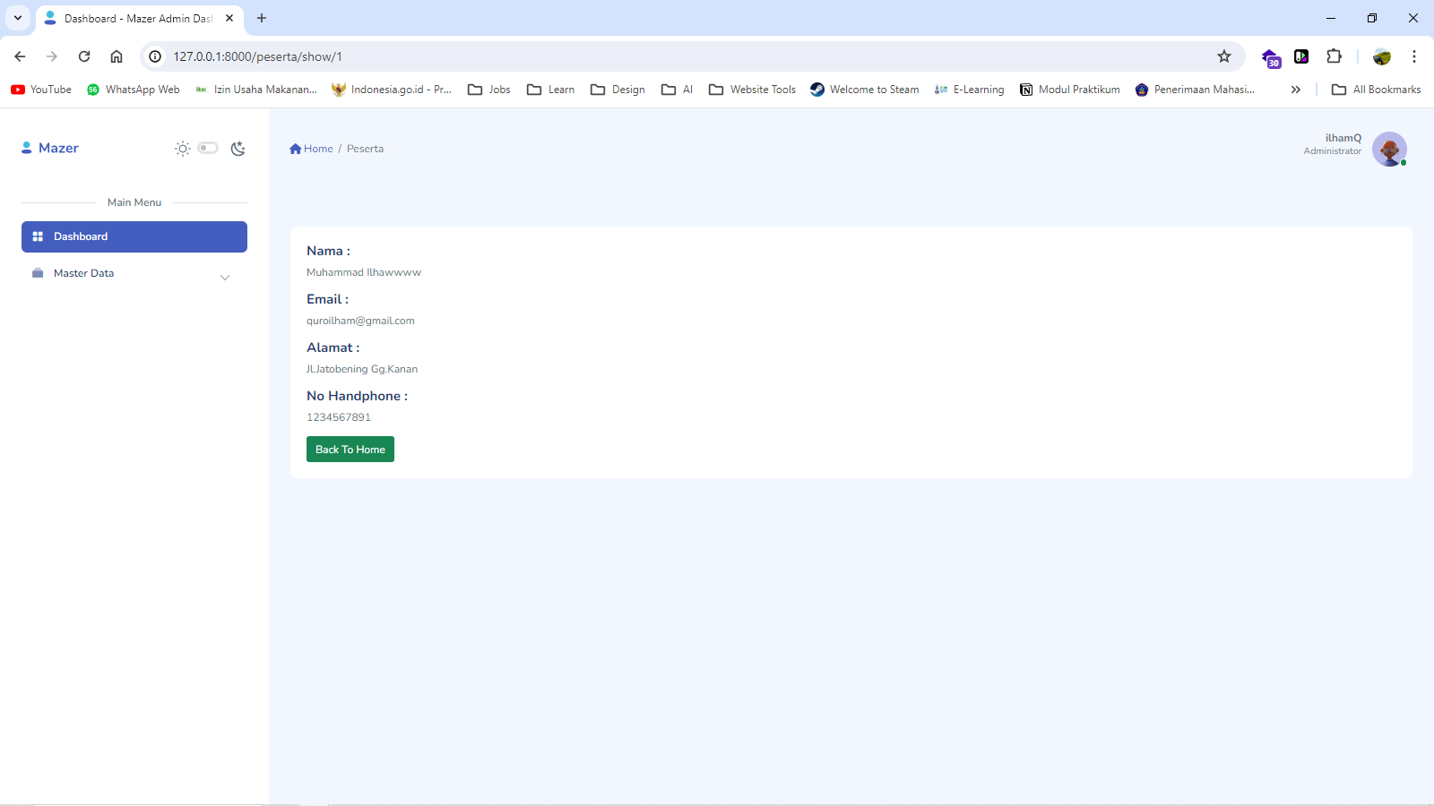Image resolution: width=1434 pixels, height=806 pixels.
Task: Click the Master Data chevron arrow
Action: 225,278
